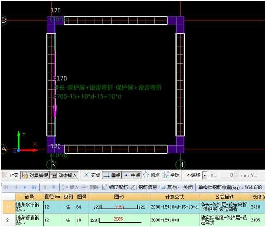Jump to last record icon
The width and height of the screenshot is (267, 227).
[34, 187]
